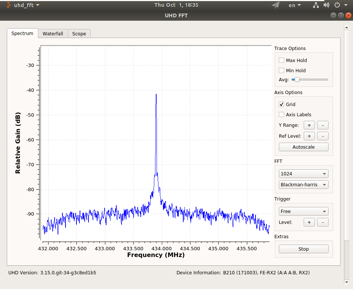
Task: Raise Ref Level with plus button
Action: click(309, 136)
